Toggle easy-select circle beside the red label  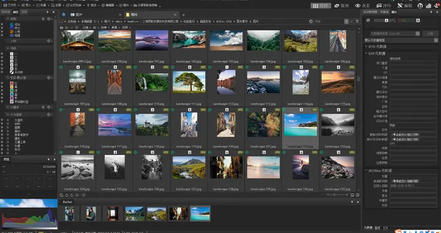pos(2,83)
